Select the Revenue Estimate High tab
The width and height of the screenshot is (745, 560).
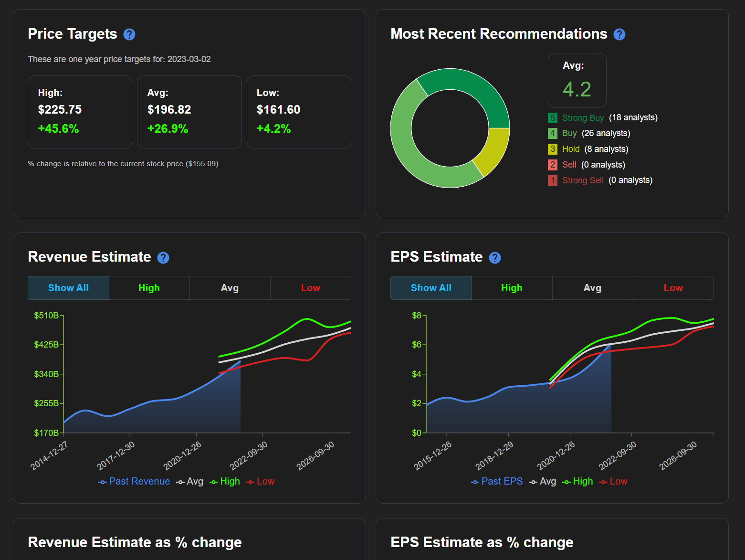(149, 288)
